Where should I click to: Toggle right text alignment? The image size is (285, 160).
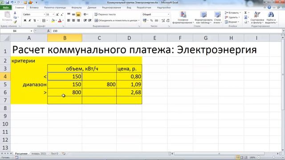(x=78, y=20)
